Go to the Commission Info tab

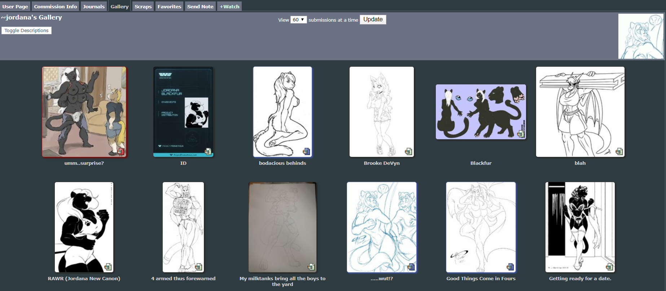[x=56, y=6]
